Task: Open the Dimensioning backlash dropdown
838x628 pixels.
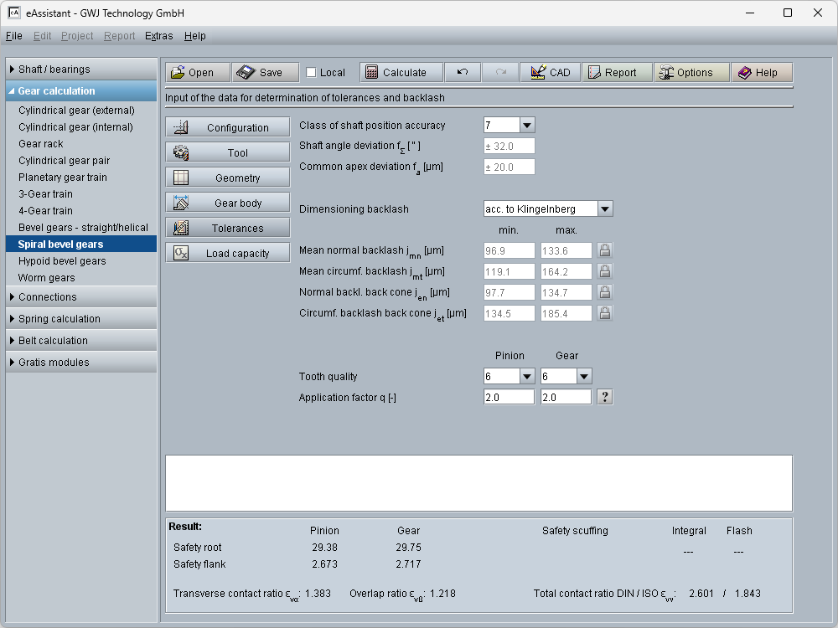Action: click(x=605, y=209)
